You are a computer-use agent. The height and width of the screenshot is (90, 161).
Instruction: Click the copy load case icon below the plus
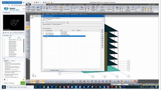(102, 32)
